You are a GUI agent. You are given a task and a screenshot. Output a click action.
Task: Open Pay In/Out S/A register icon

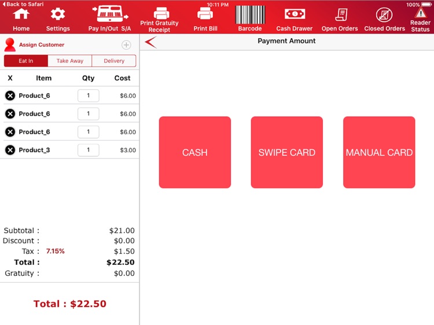tap(110, 14)
